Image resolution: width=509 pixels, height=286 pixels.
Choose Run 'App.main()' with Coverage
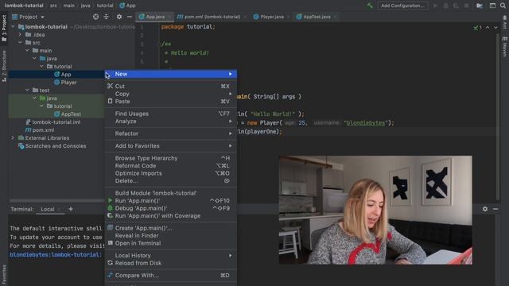click(x=171, y=216)
